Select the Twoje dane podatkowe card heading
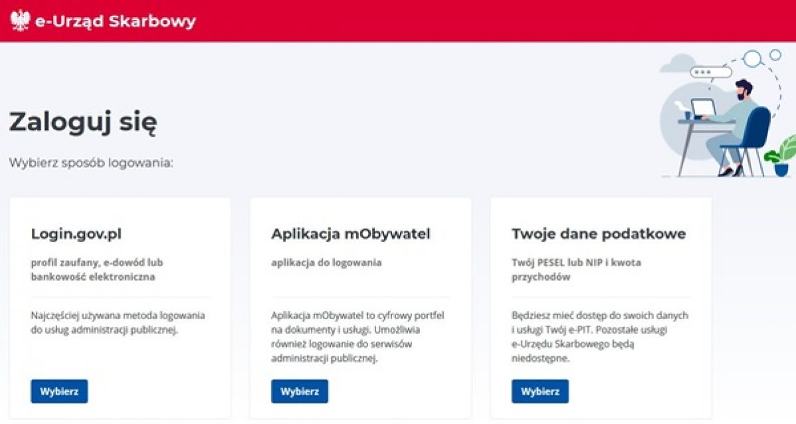The image size is (796, 424). click(598, 234)
